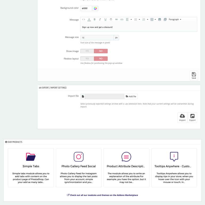Insert media in message editor

click(165, 19)
